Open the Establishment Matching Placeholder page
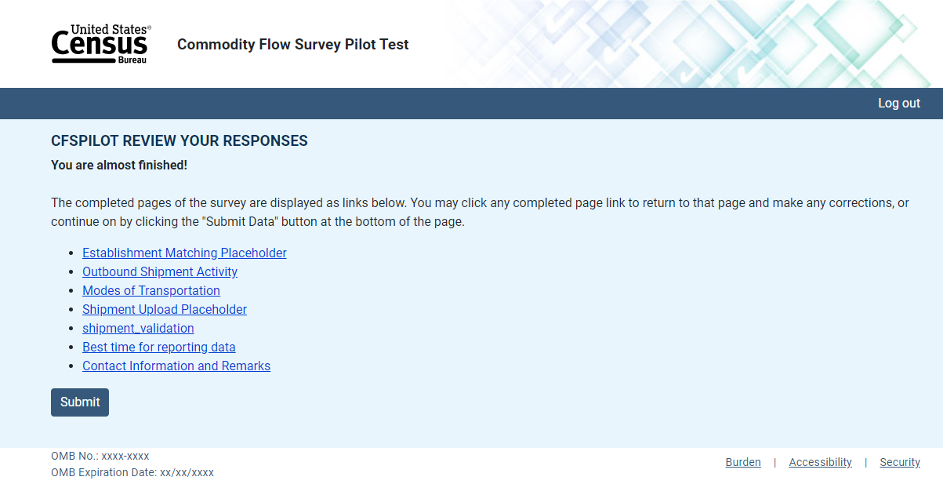943x495 pixels. (x=184, y=253)
